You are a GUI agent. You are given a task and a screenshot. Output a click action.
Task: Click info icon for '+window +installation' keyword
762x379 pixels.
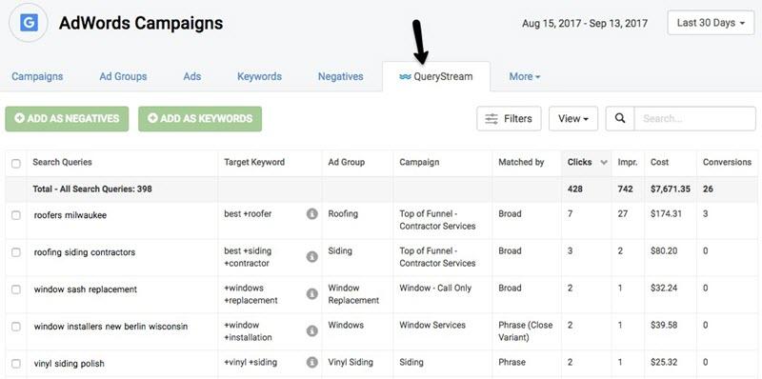click(x=312, y=330)
